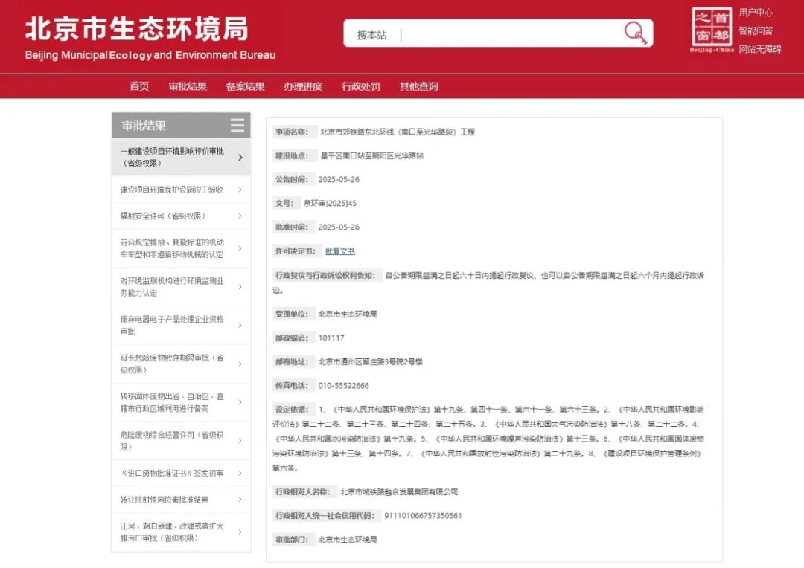804x568 pixels.
Task: Click the 许可决定书 field label
Action: tap(296, 251)
